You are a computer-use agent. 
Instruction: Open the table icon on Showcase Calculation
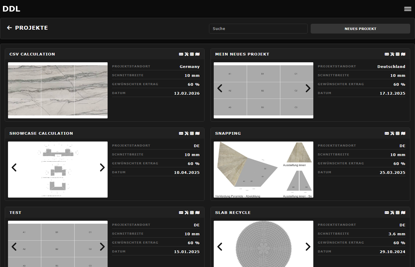[x=192, y=133]
